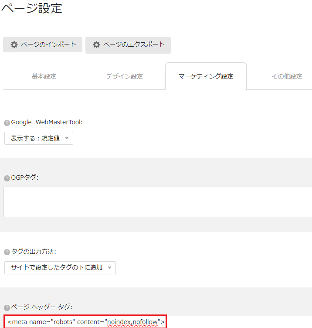The image size is (312, 328).
Task: Click the Google_WebMasterTool label
Action: coord(47,122)
